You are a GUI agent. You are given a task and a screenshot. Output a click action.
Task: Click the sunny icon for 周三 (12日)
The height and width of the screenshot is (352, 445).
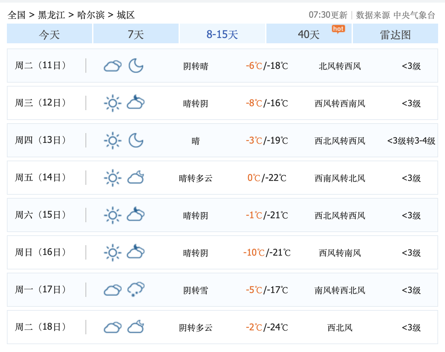[112, 103]
